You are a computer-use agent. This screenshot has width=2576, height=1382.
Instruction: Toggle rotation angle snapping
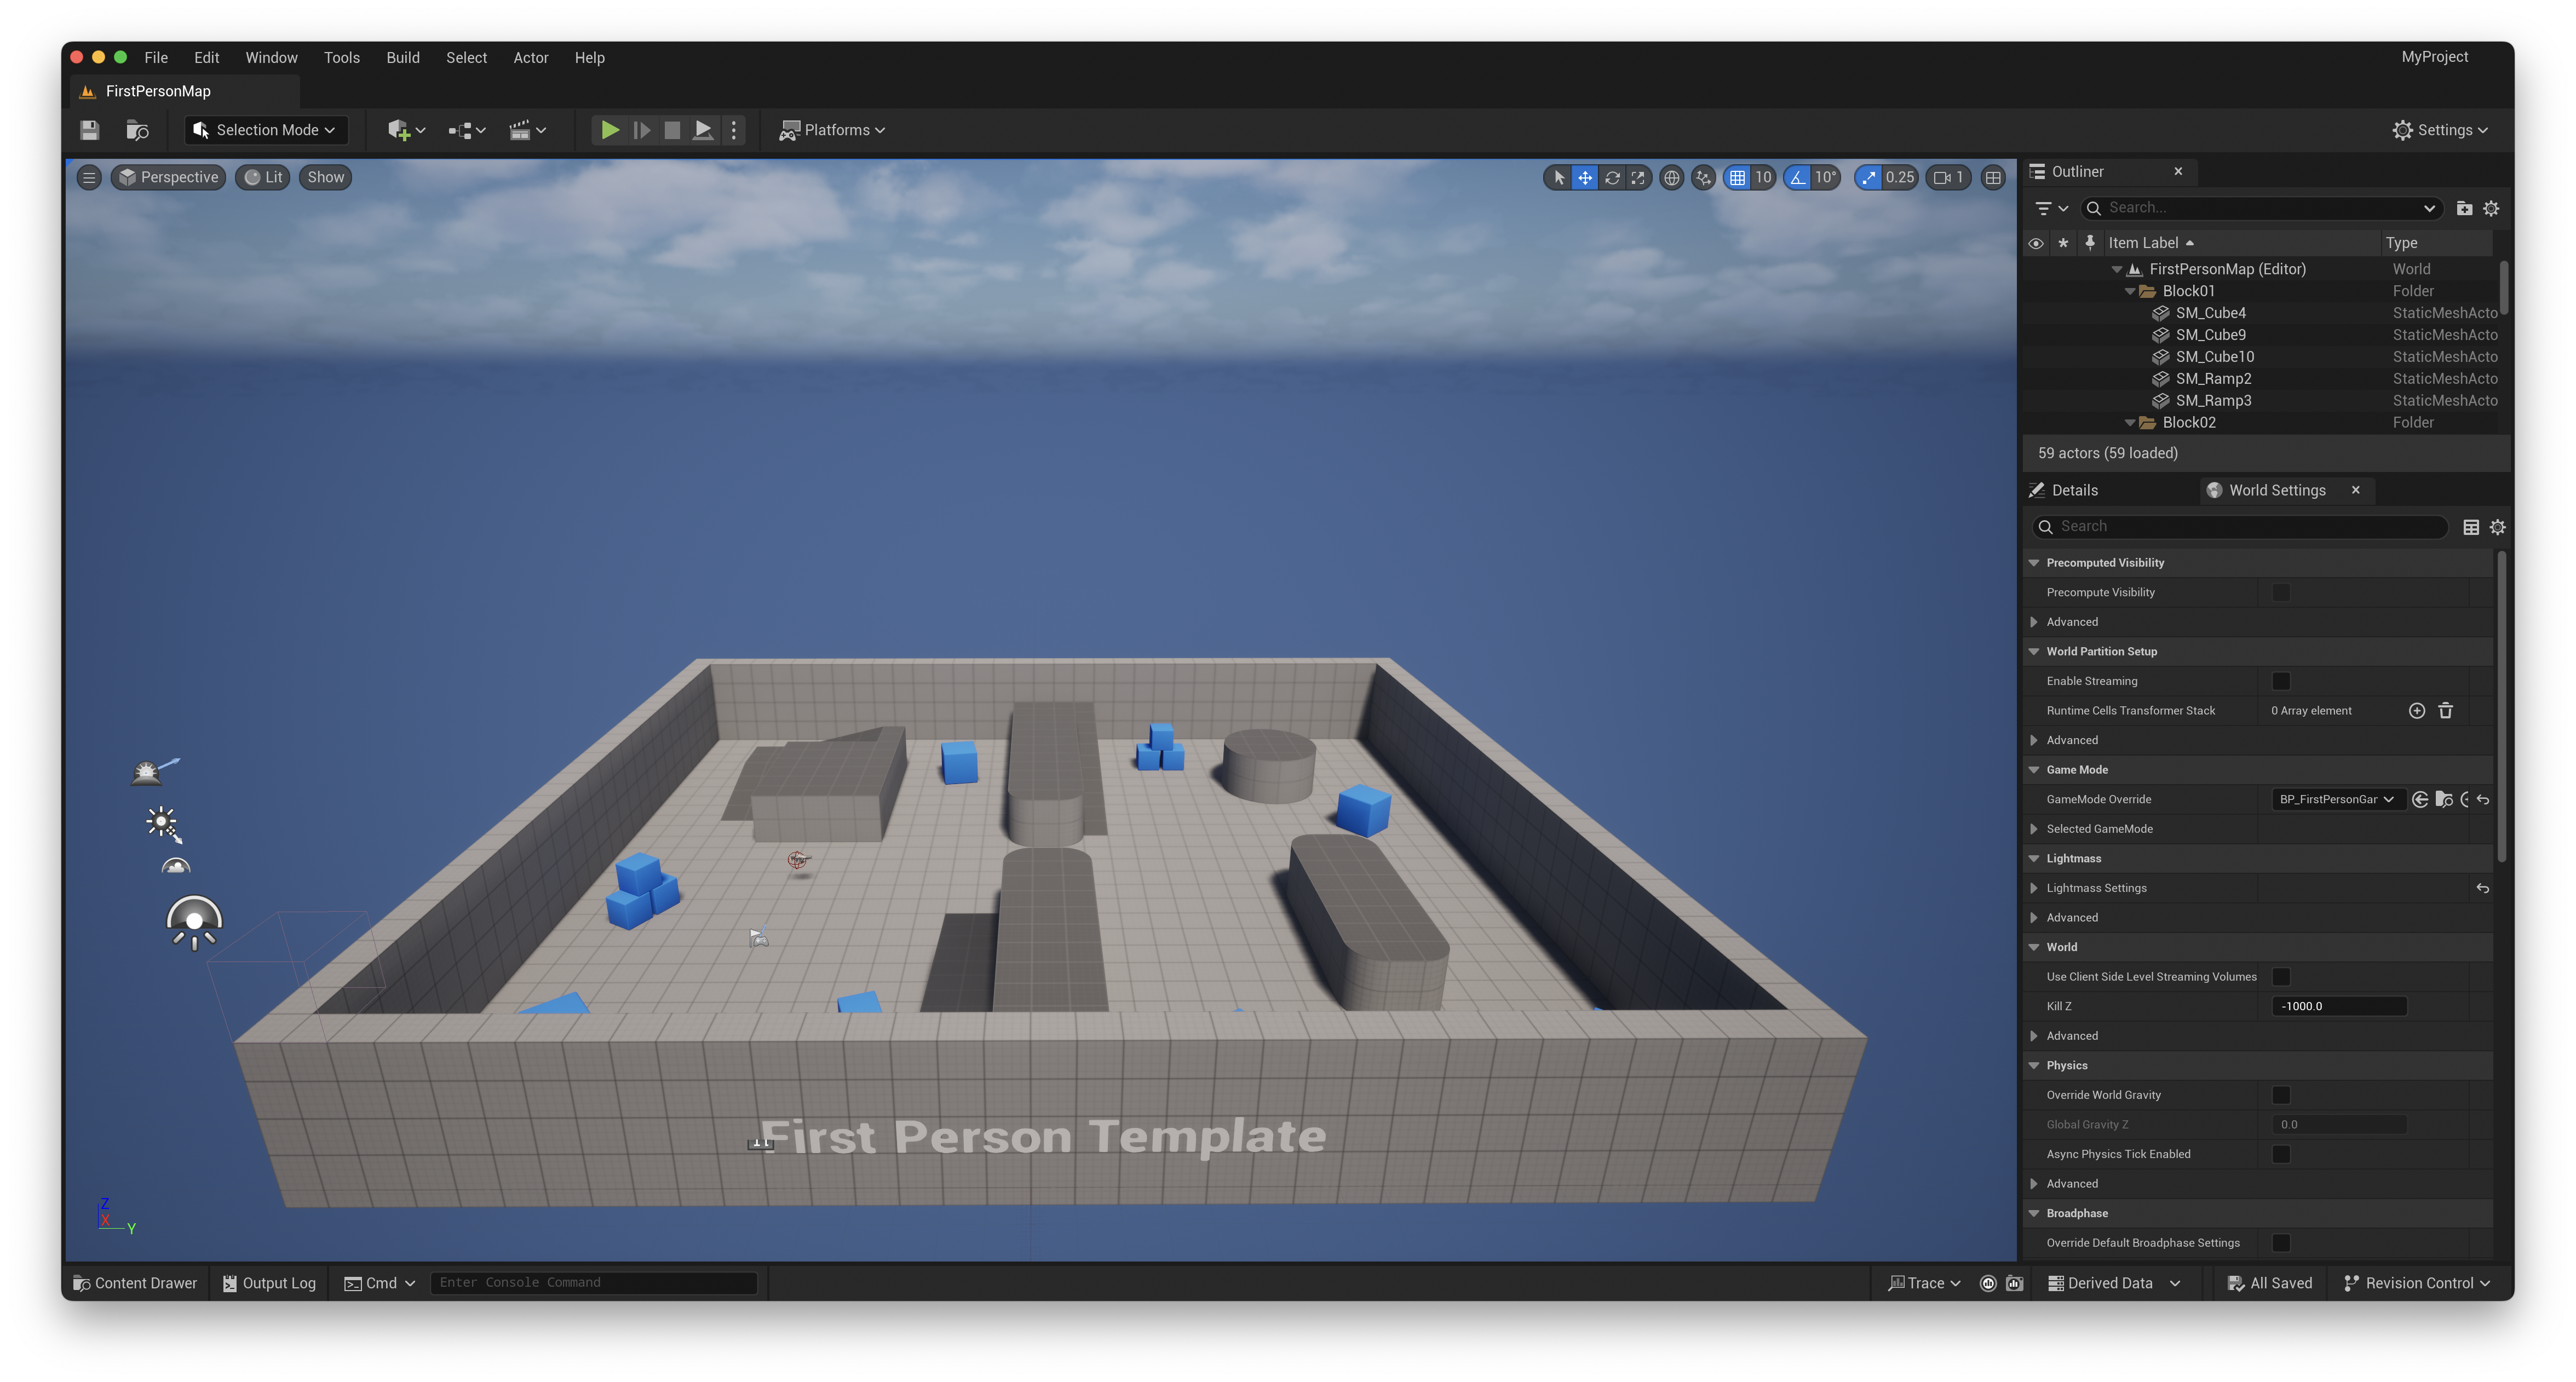(1798, 178)
